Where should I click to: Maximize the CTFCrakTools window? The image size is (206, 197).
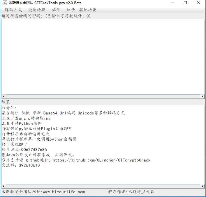[x=185, y=3]
